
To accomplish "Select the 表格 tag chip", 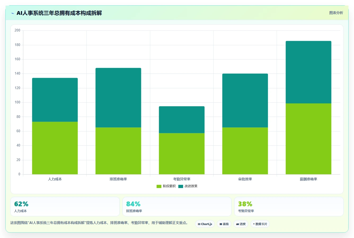I will coord(224,224).
